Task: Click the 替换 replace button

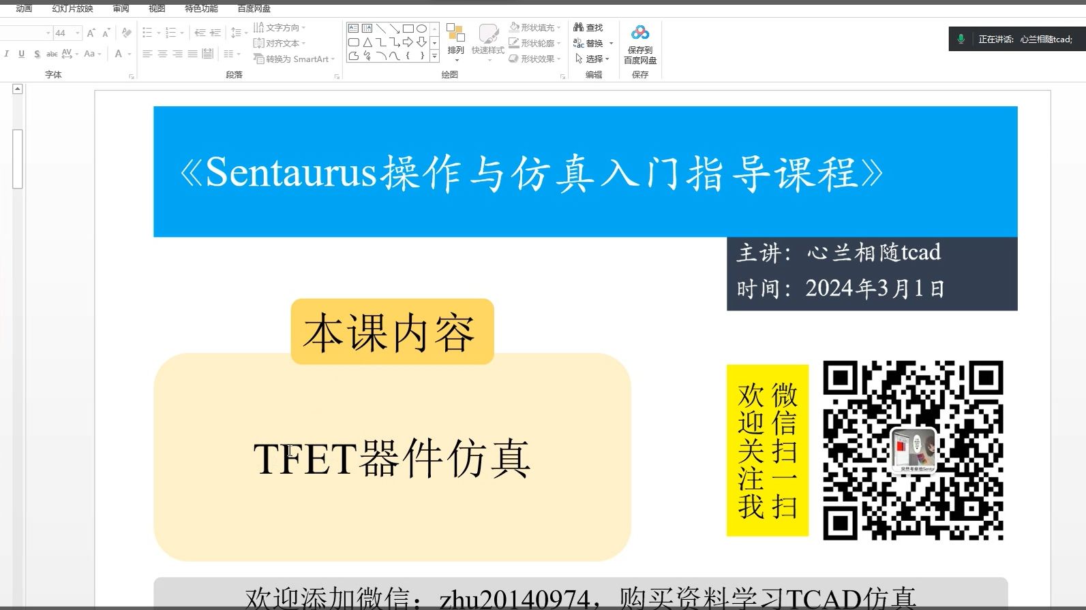Action: pos(588,43)
